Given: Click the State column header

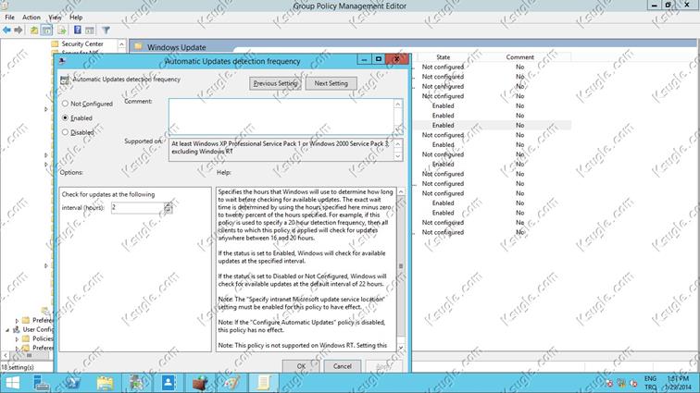Looking at the screenshot, I should pyautogui.click(x=443, y=57).
